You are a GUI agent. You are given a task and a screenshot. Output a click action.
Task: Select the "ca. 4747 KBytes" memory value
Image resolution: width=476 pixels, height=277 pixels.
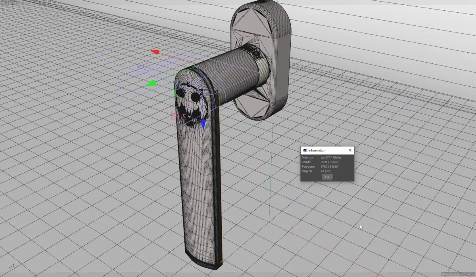pyautogui.click(x=331, y=157)
